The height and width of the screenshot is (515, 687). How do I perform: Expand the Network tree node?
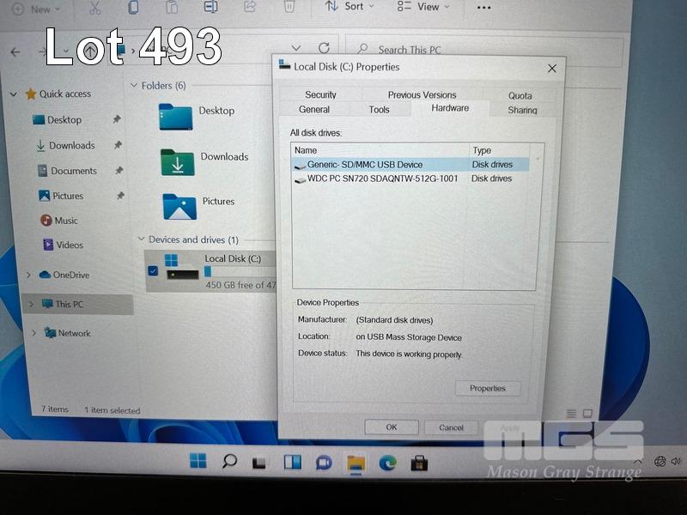click(x=33, y=333)
